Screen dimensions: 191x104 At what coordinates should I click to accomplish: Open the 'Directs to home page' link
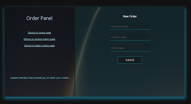pyautogui.click(x=39, y=33)
